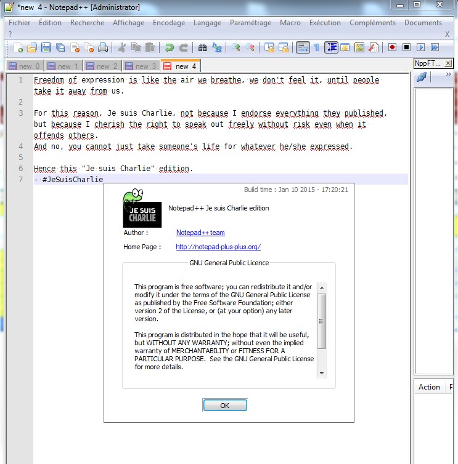Click the licence text scrollbar down arrow
The height and width of the screenshot is (464, 458).
tap(322, 374)
